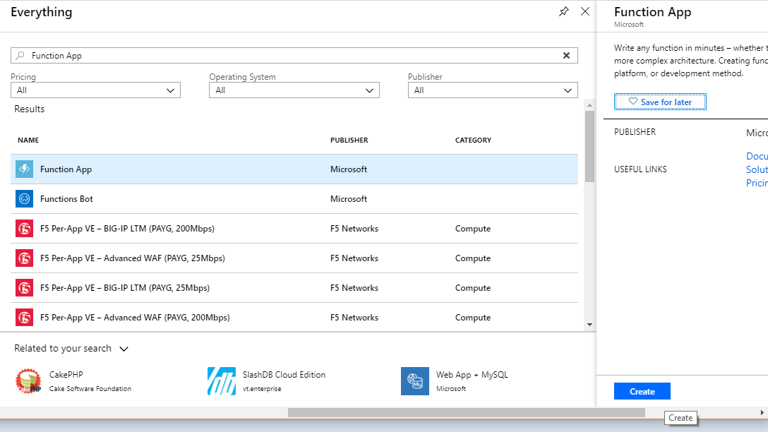Viewport: 768px width, 432px height.
Task: Click the CakePHP related item title
Action: point(66,375)
